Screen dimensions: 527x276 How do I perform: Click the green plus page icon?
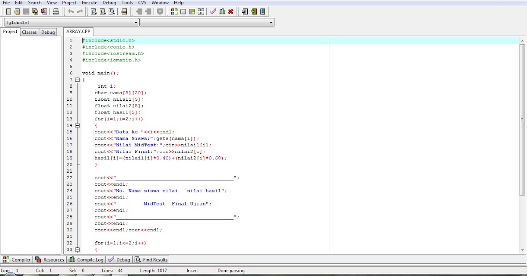pyautogui.click(x=253, y=11)
